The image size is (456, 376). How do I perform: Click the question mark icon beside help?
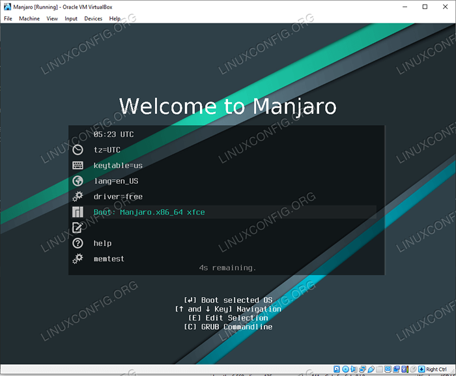click(x=78, y=243)
